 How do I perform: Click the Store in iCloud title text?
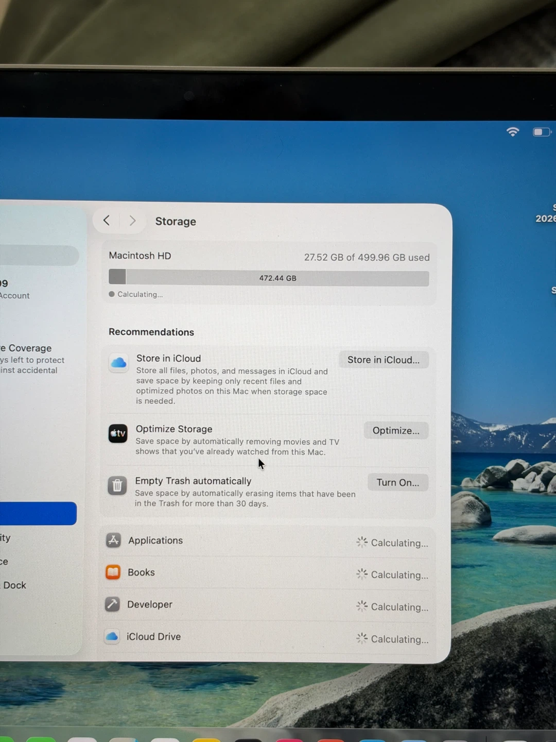(x=168, y=358)
